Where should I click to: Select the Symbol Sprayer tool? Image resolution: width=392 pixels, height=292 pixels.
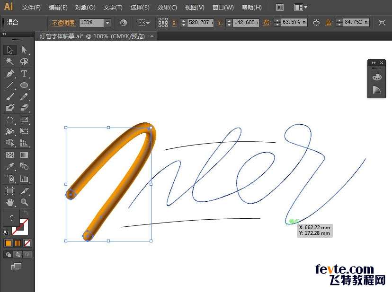[x=10, y=179]
